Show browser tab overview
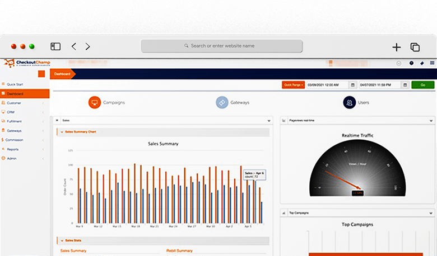 415,47
